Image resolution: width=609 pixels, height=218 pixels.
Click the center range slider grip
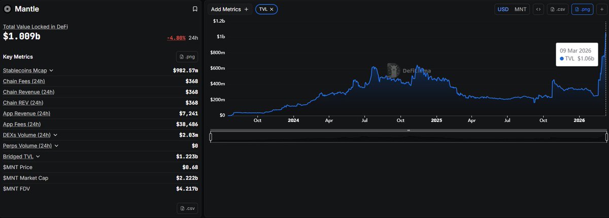tap(409, 130)
